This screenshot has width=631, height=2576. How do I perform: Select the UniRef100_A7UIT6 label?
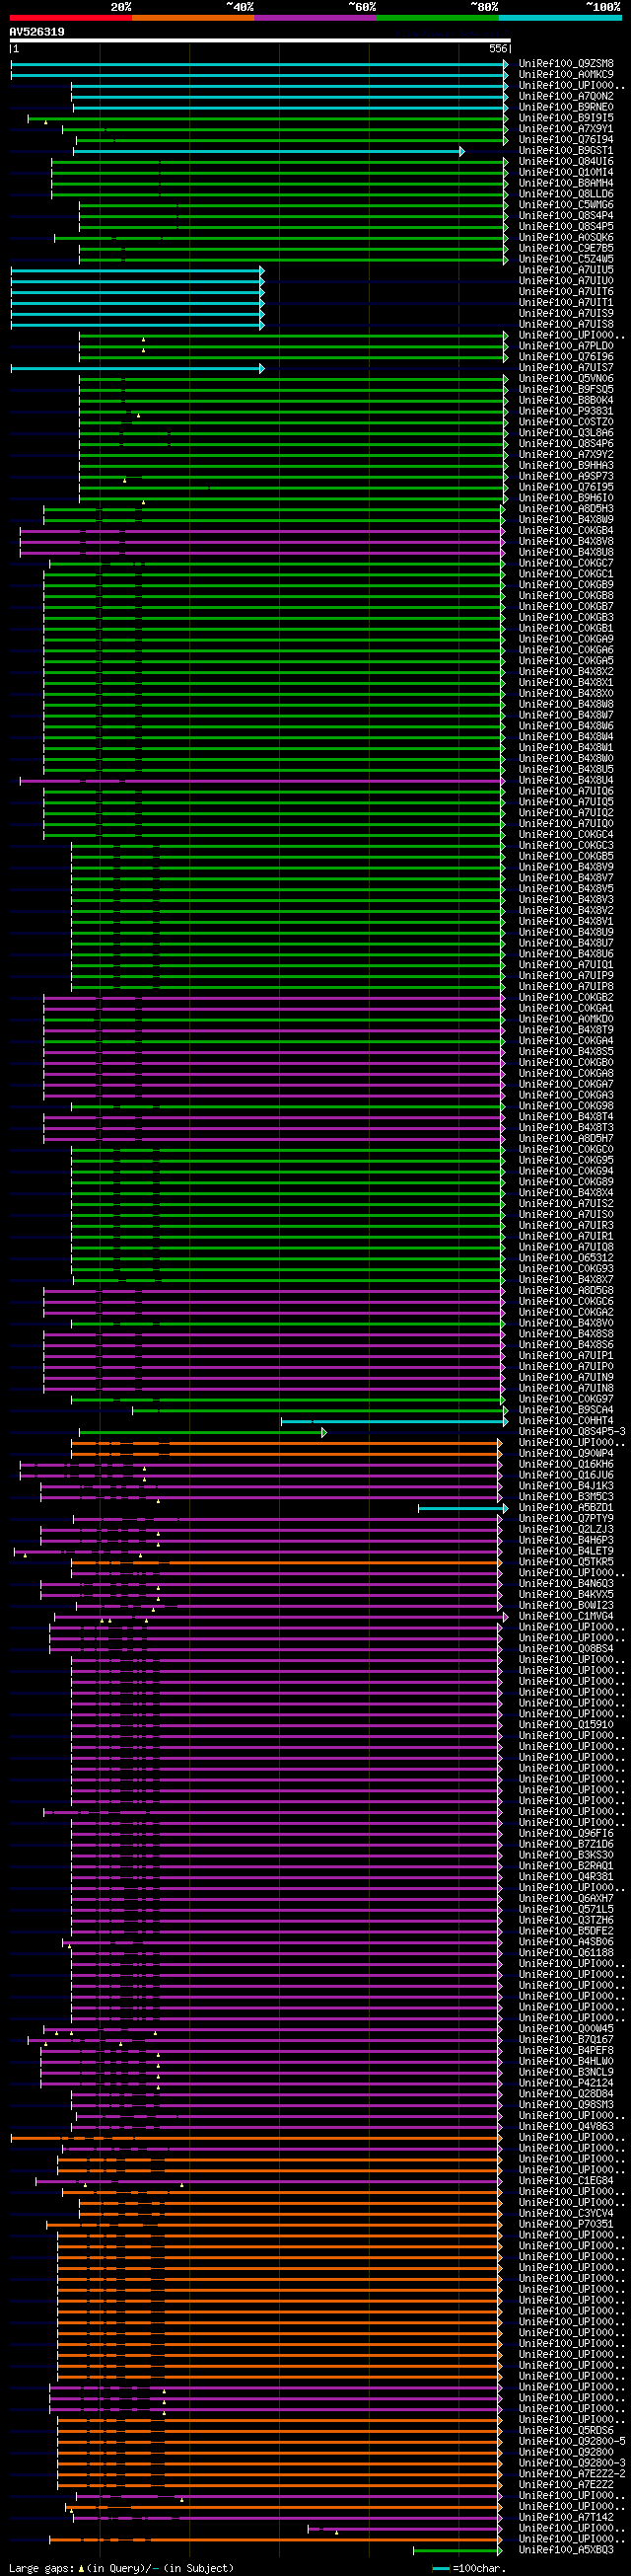pyautogui.click(x=566, y=292)
